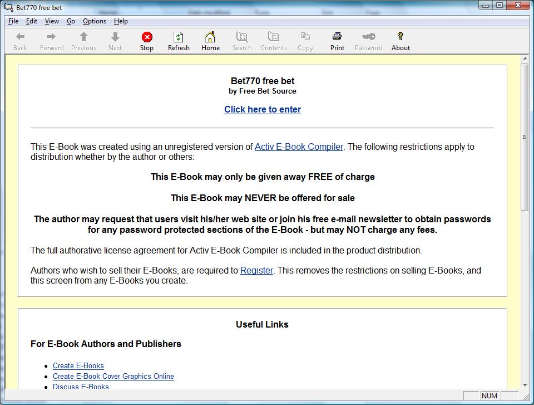Screen dimensions: 534x405
Task: Open the Create E-Books link
Action: tap(78, 366)
